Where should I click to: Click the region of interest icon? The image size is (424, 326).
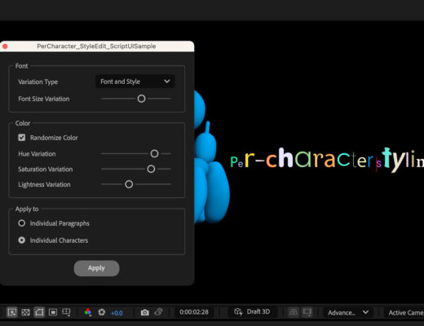(53, 312)
